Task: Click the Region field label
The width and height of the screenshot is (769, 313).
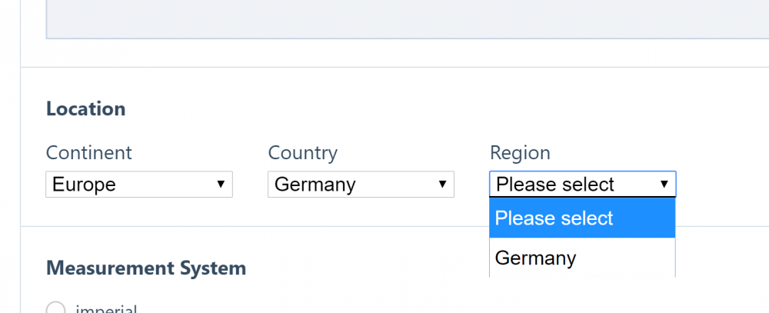Action: pyautogui.click(x=520, y=153)
